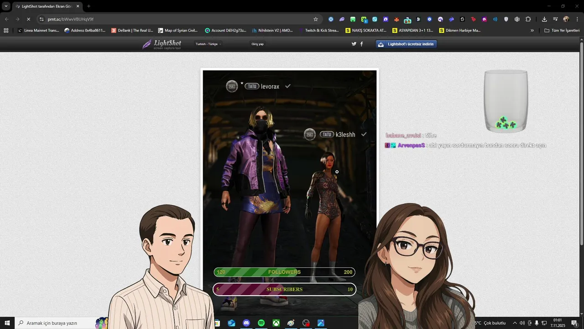This screenshot has height=329, width=584.
Task: Show more bookmarks chevron
Action: pos(532,31)
